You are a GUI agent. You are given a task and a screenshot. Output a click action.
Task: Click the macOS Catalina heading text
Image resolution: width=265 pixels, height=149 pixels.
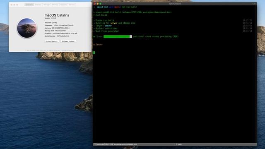tap(57, 15)
